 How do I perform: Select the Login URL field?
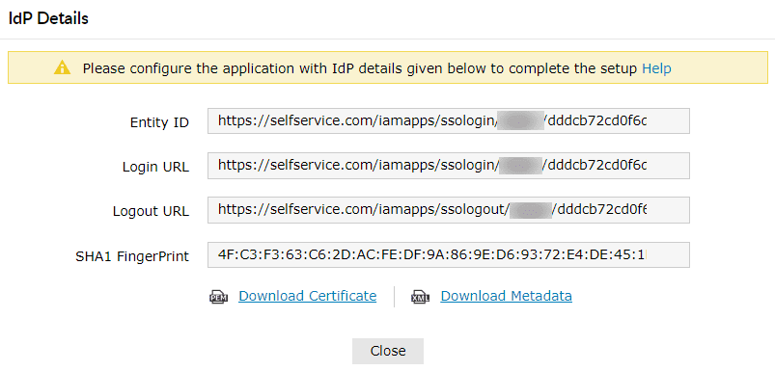point(448,166)
